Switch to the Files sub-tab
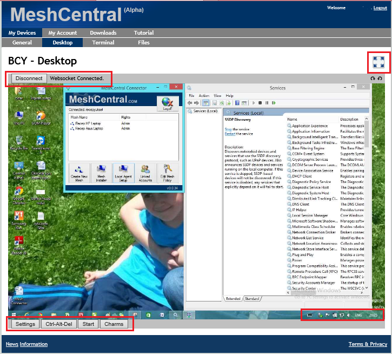Viewport: 392px width, 354px height. point(143,43)
